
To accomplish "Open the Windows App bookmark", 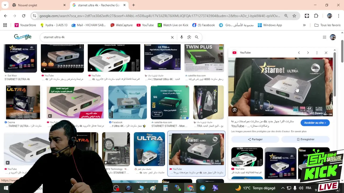I will click(270, 25).
